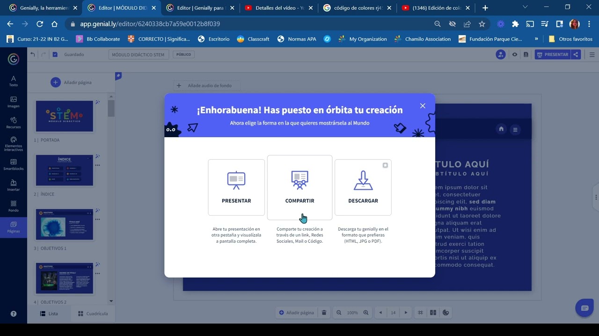The height and width of the screenshot is (336, 599).
Task: Switch to the código de colores tab
Action: [x=357, y=8]
